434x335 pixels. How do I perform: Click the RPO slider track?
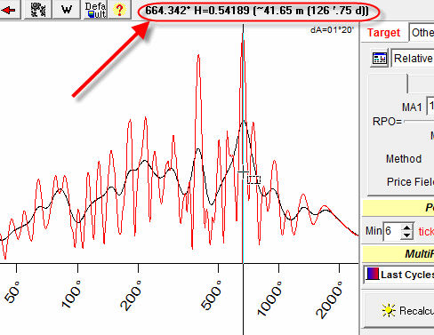click(419, 121)
